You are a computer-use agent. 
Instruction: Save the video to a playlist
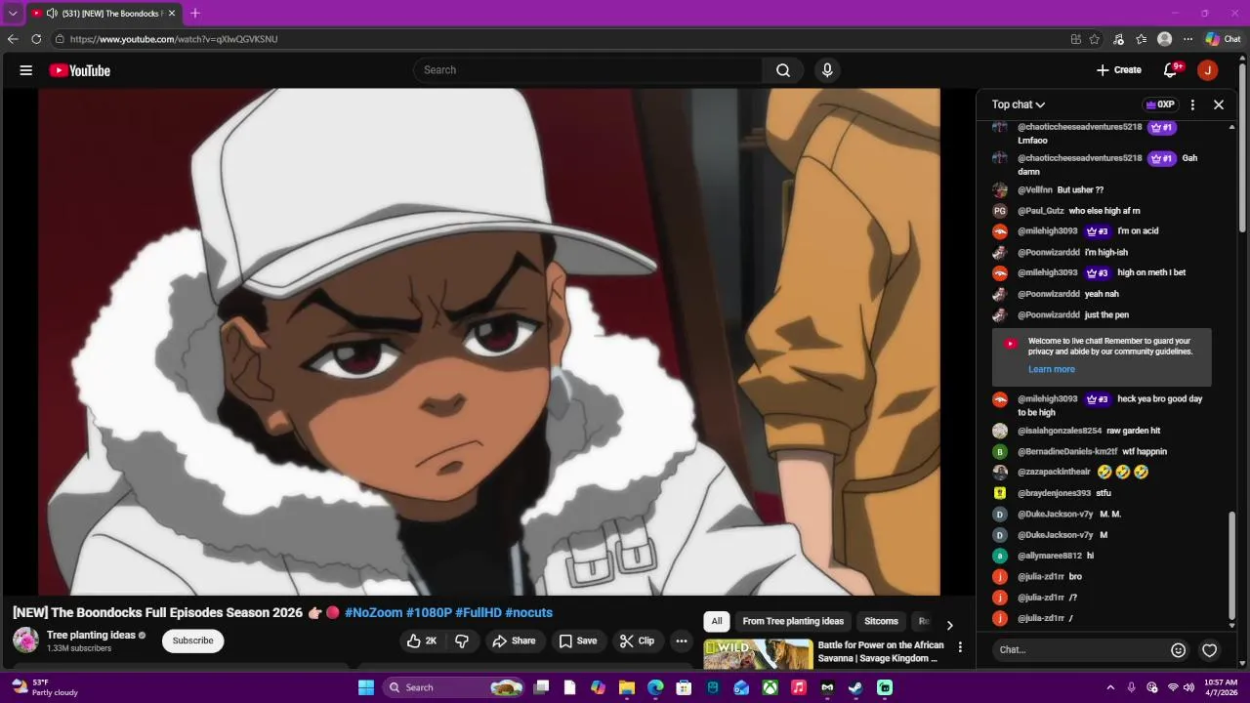[x=577, y=641]
